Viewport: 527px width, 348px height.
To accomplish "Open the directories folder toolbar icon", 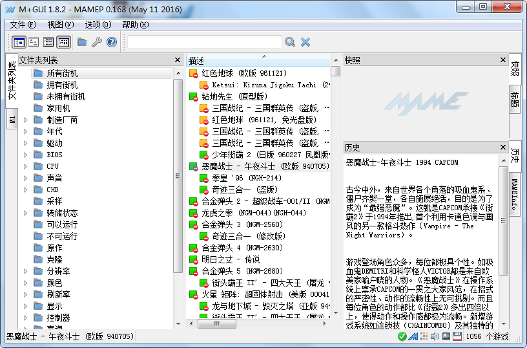I will coord(81,42).
